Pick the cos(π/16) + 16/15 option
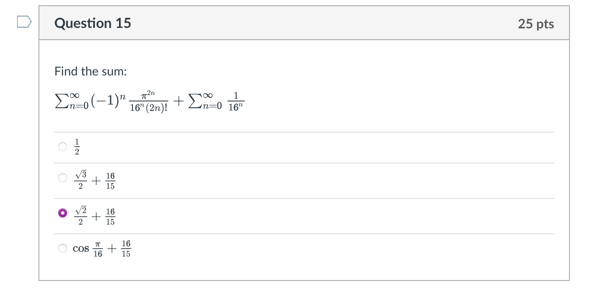601x294 pixels. pos(62,248)
